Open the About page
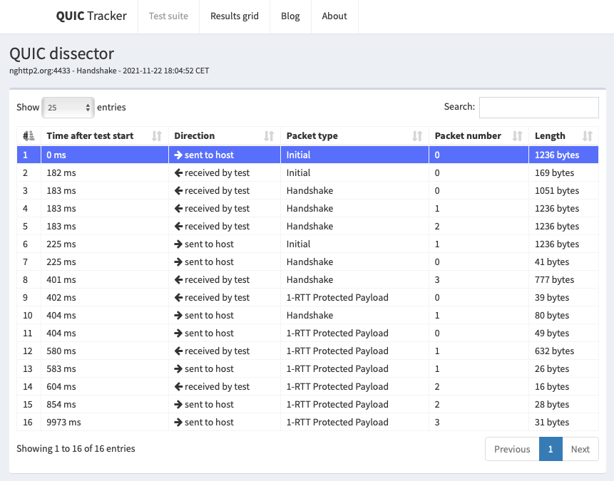Viewport: 614px width, 481px height. pyautogui.click(x=334, y=16)
